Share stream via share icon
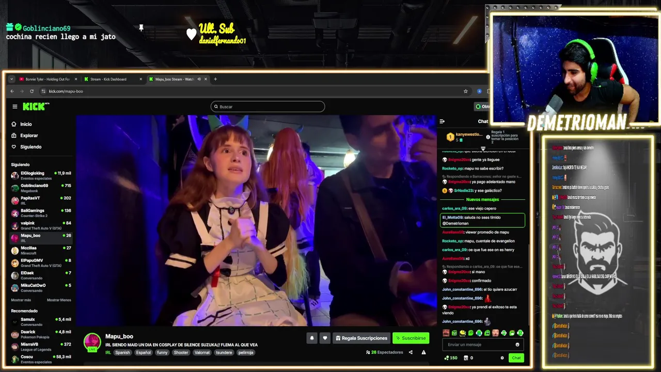 (x=411, y=352)
